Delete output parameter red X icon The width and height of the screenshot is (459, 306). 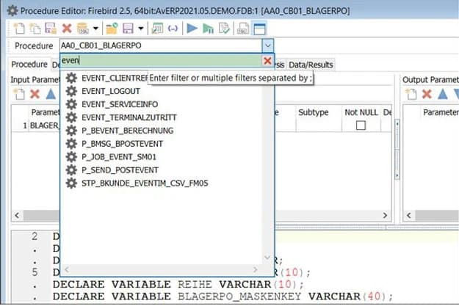pos(425,94)
